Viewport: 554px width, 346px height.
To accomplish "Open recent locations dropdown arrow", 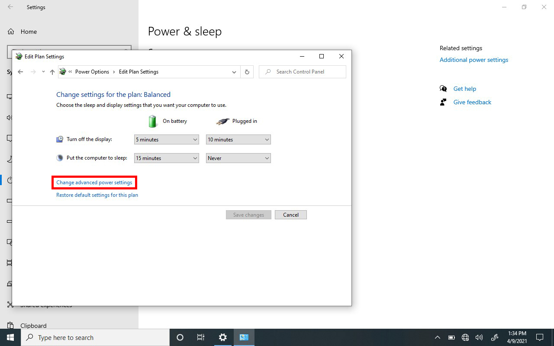I will [43, 72].
